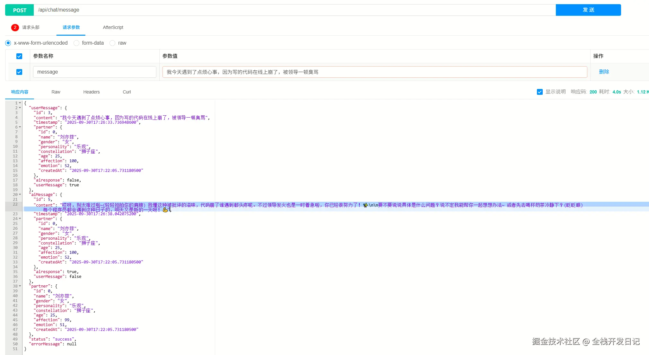Collapse the partner node at line 38
Screen dimensions: 649x355
(20, 286)
